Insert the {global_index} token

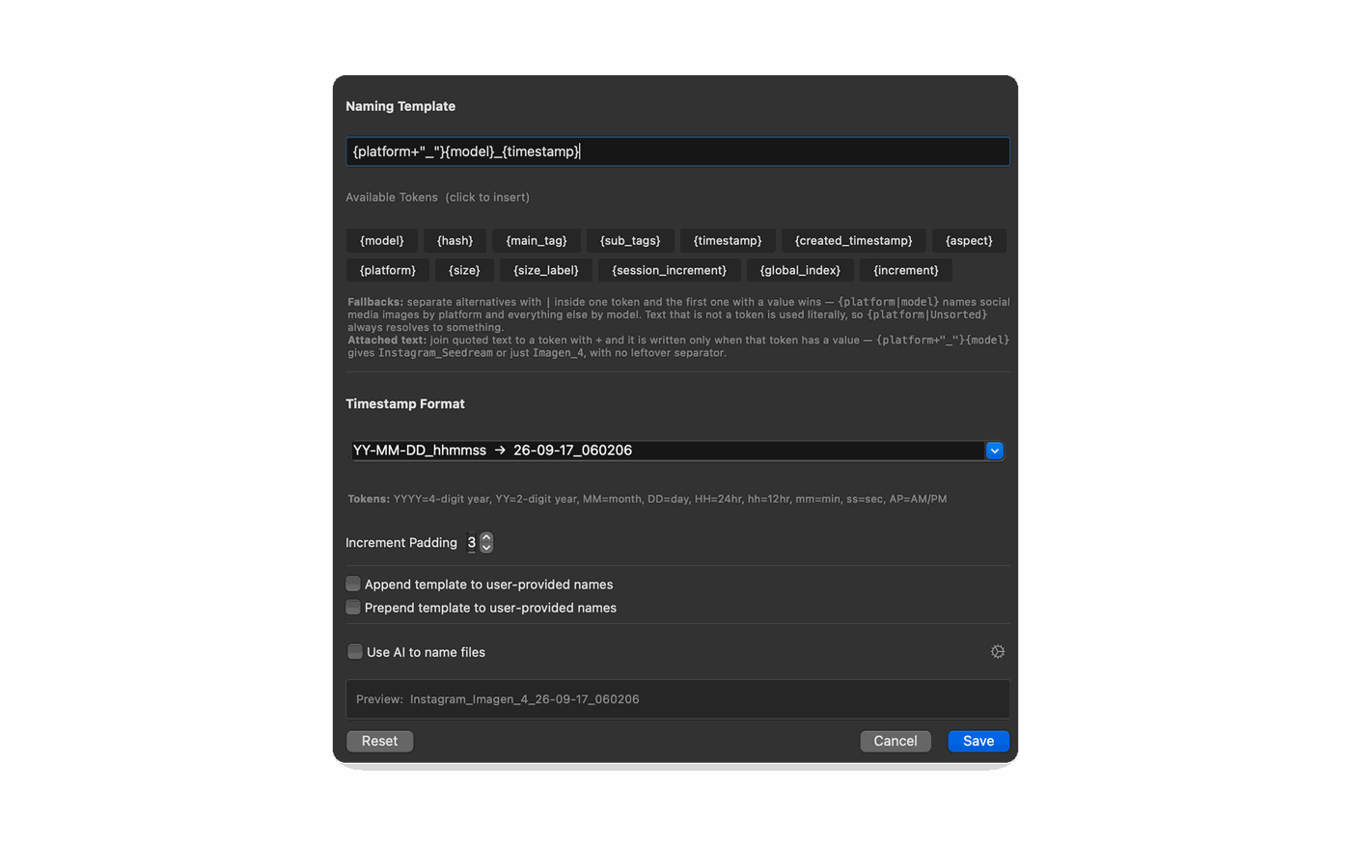tap(800, 270)
